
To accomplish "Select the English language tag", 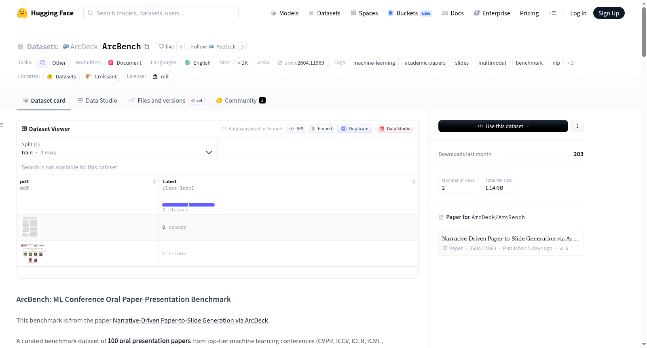I will click(198, 63).
